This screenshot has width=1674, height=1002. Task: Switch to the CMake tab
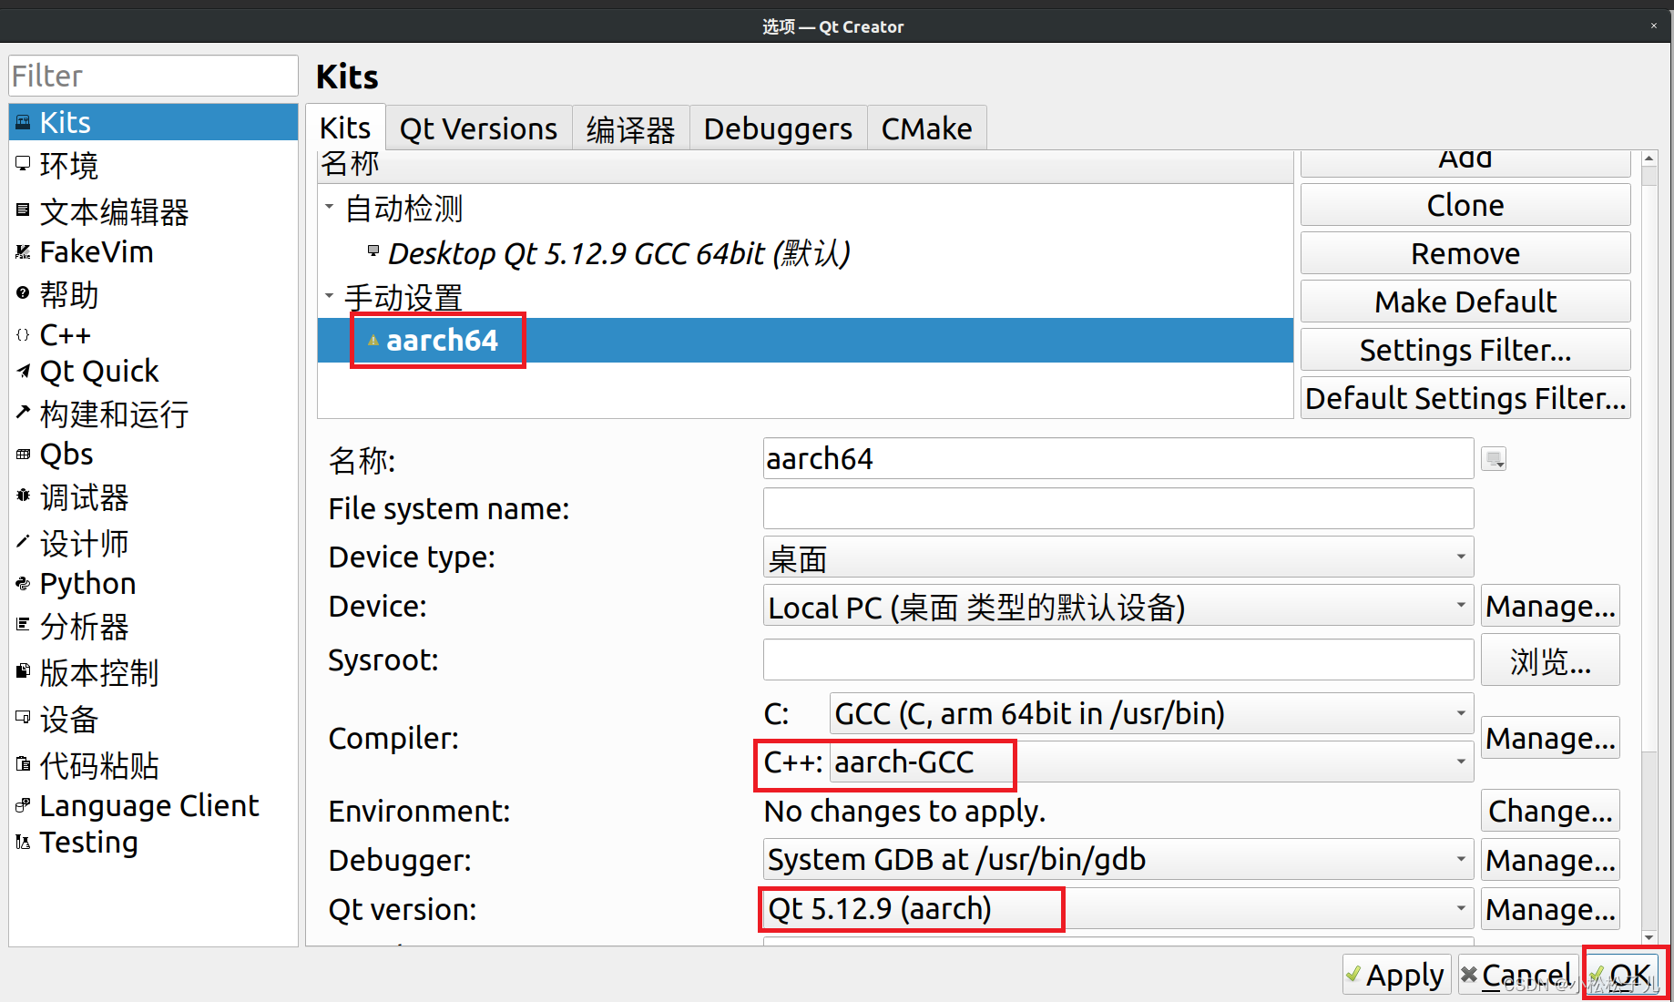tap(925, 128)
